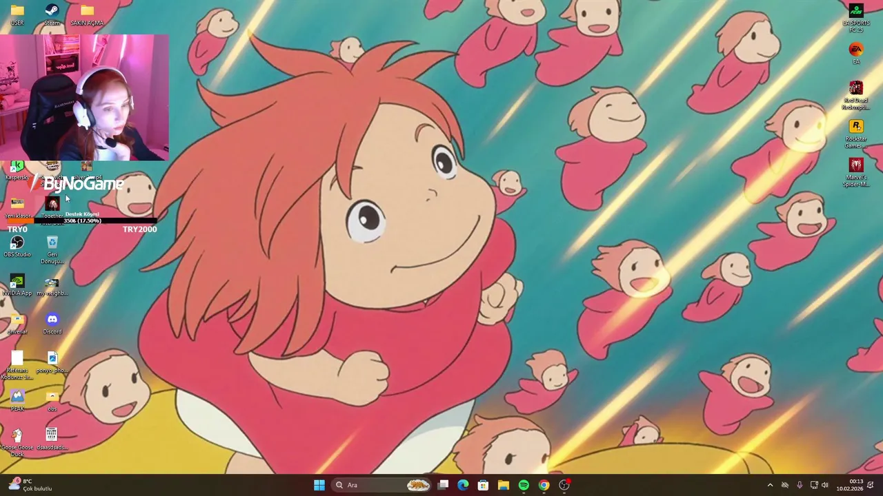Image resolution: width=883 pixels, height=496 pixels.
Task: Open Task View on the taskbar
Action: 444,485
